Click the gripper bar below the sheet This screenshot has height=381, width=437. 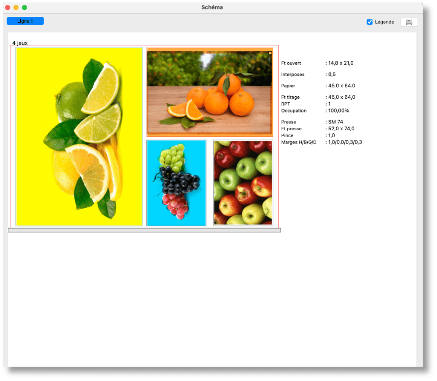[x=144, y=230]
